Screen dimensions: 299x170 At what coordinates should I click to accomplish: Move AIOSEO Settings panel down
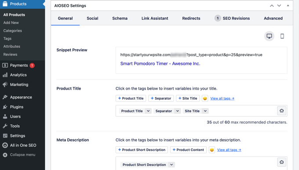point(279,6)
